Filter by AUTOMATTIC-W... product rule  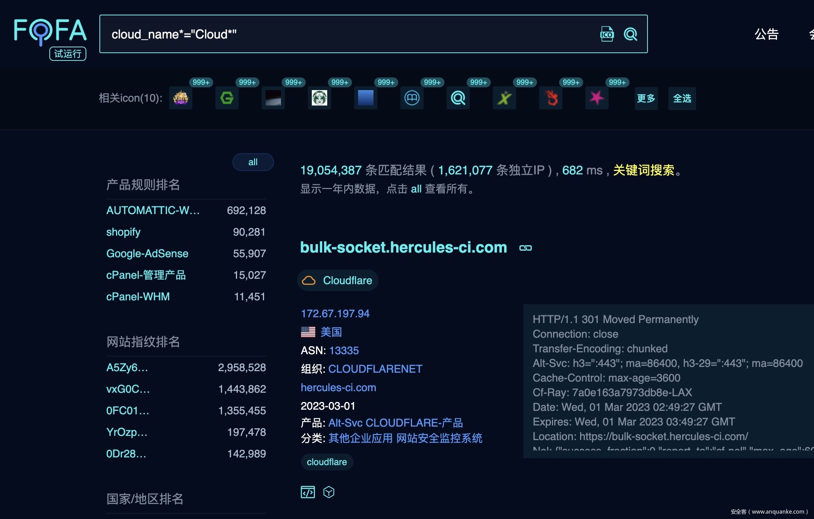click(x=153, y=210)
